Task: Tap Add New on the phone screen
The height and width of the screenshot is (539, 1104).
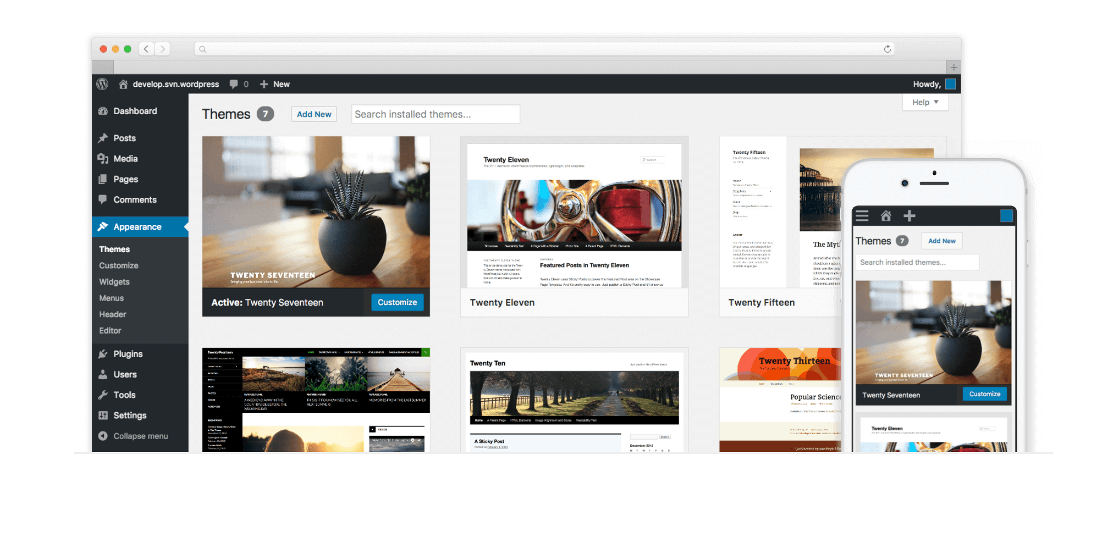Action: tap(941, 241)
